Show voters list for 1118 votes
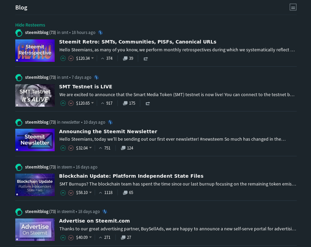This screenshot has width=311, height=247. tap(106, 193)
